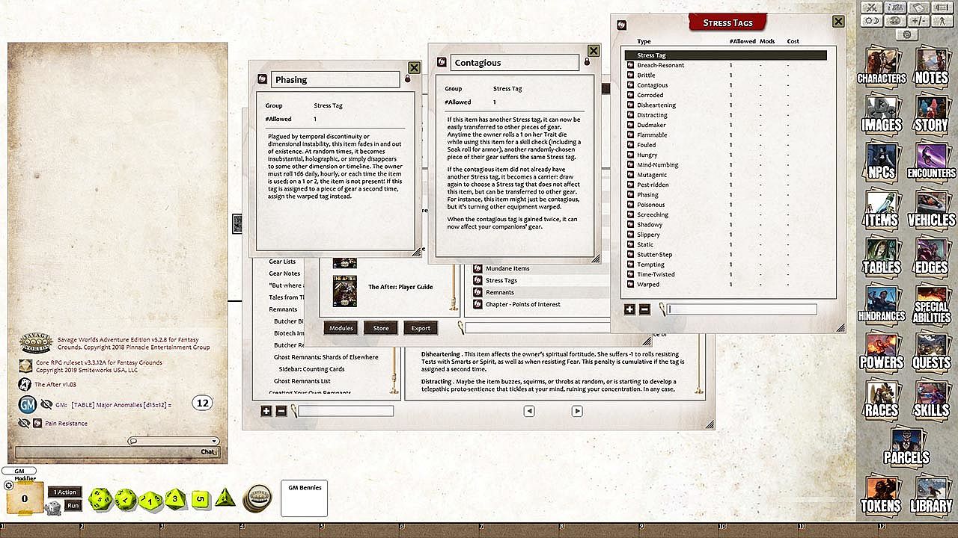The width and height of the screenshot is (958, 538).
Task: Open the Parcels sidebar panel
Action: 906,445
